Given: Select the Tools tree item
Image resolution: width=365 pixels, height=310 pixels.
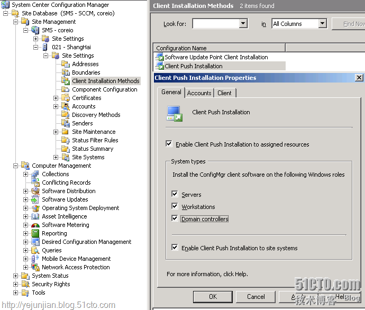Looking at the screenshot, I should point(39,293).
